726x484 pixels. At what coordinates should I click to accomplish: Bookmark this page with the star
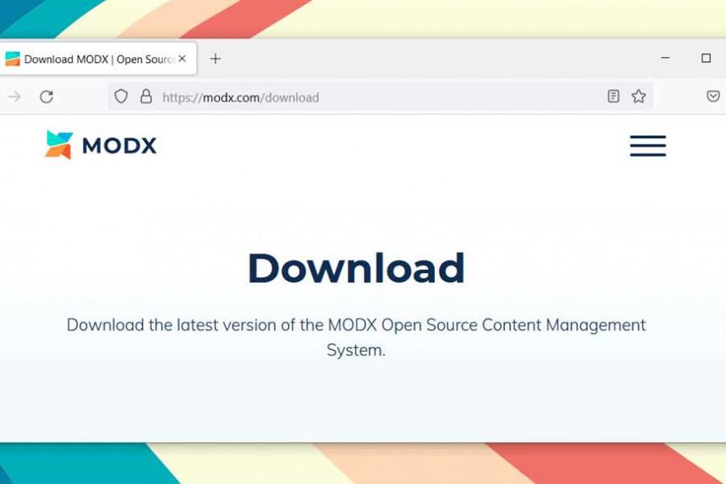[x=639, y=96]
